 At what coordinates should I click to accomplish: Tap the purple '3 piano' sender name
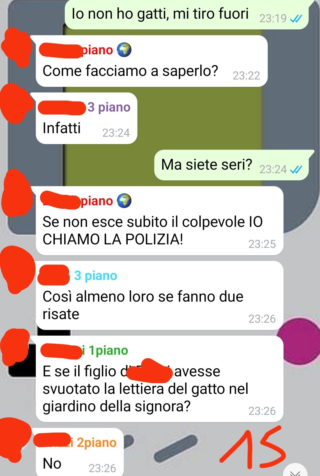pos(109,107)
